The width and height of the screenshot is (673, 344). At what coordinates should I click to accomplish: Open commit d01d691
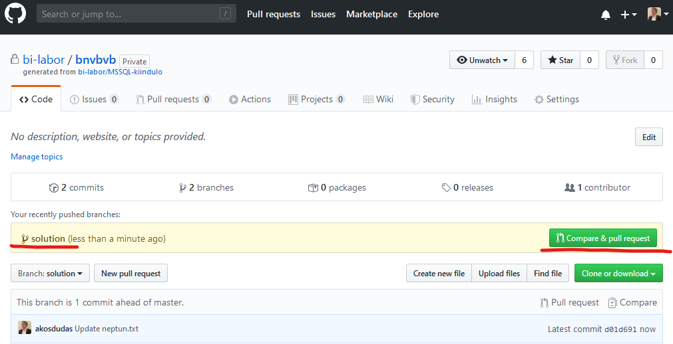coord(621,329)
